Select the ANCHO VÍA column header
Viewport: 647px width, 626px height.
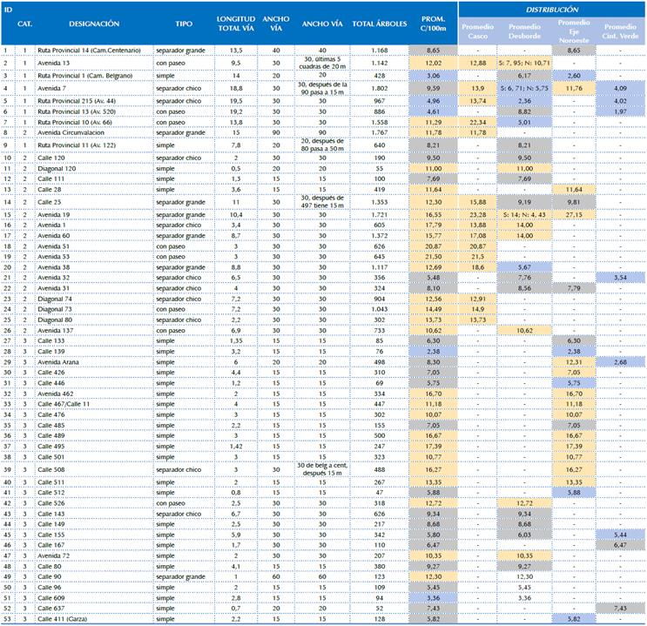tap(322, 24)
